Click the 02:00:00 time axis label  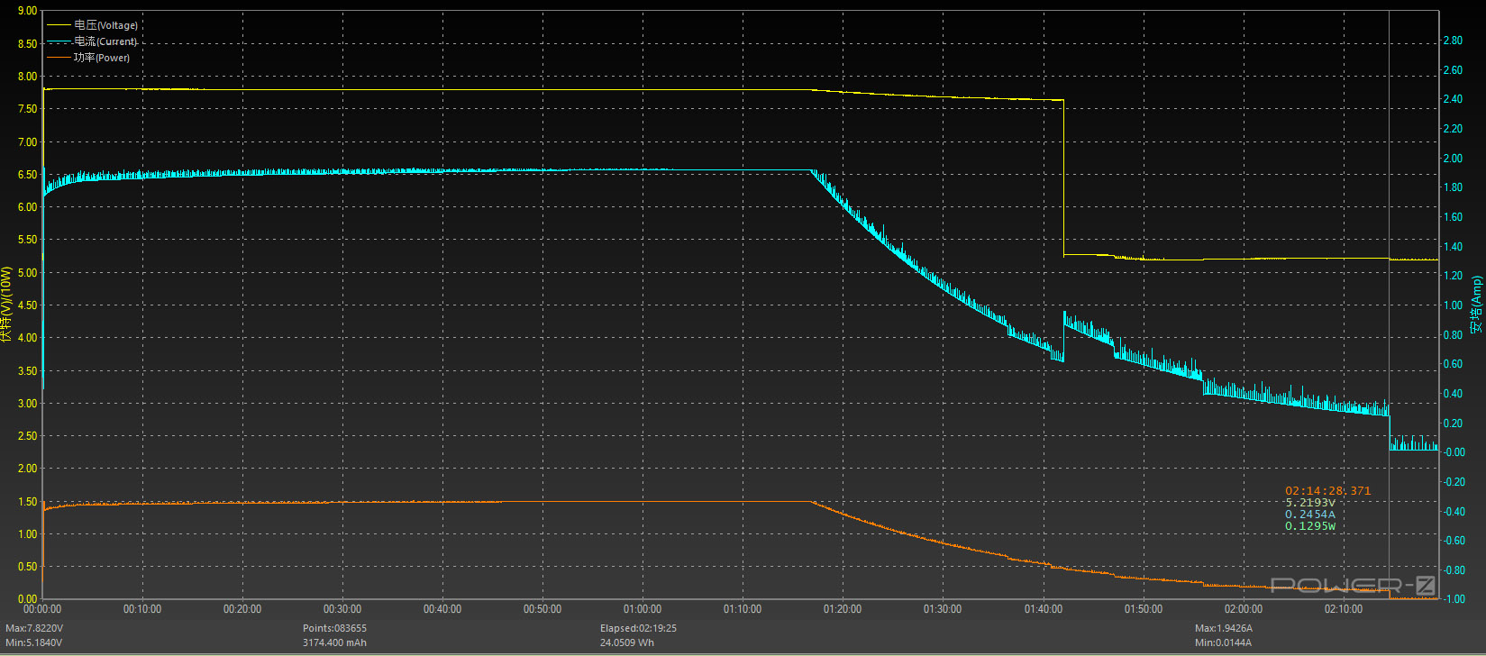point(1244,609)
